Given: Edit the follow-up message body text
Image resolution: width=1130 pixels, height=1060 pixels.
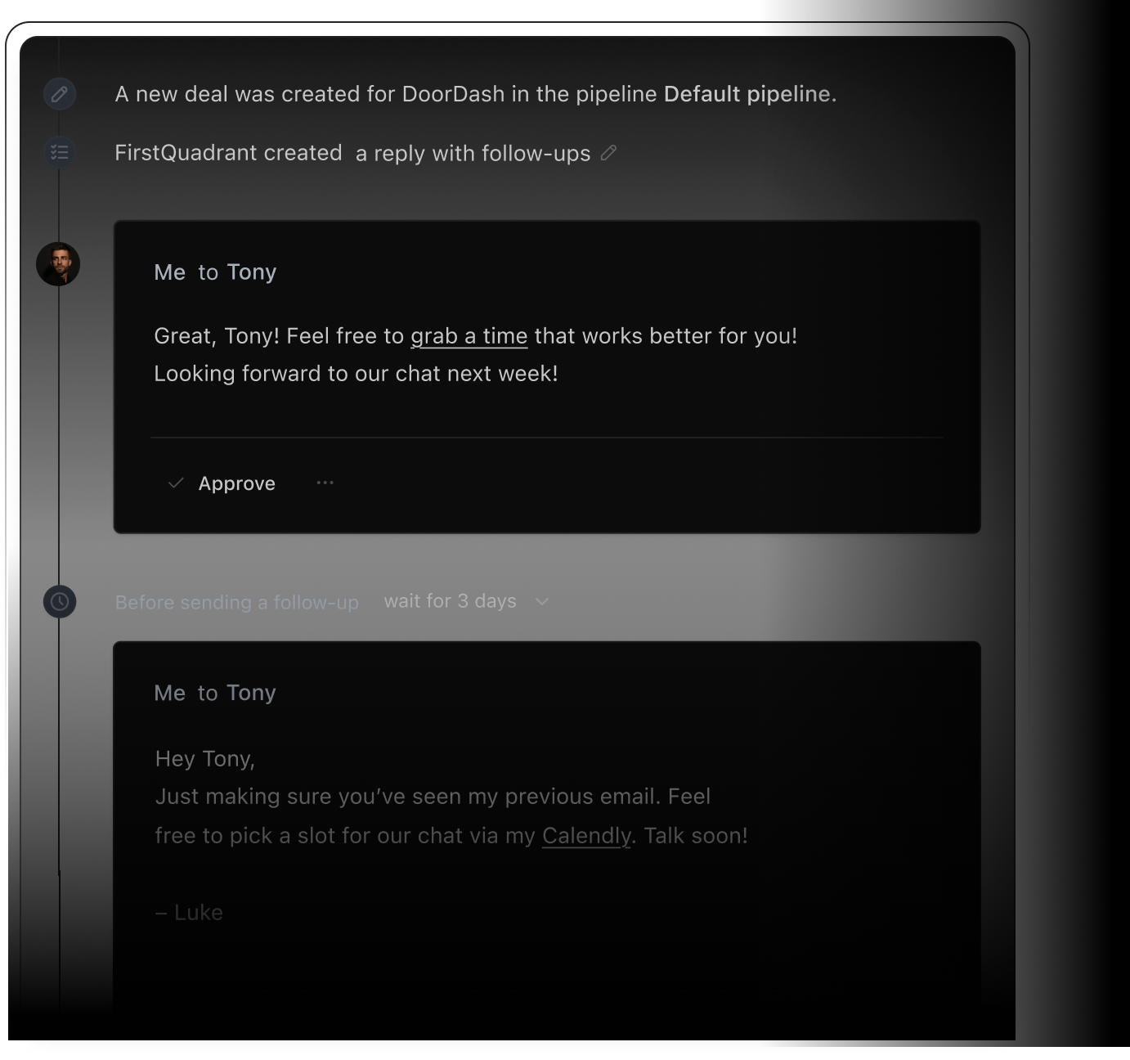Looking at the screenshot, I should pos(451,797).
